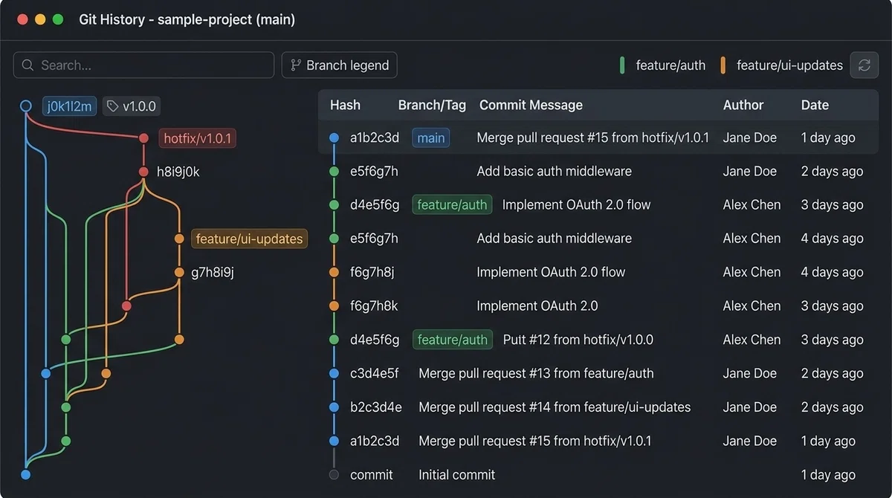Click the Hash column header
This screenshot has width=892, height=498.
pos(345,105)
